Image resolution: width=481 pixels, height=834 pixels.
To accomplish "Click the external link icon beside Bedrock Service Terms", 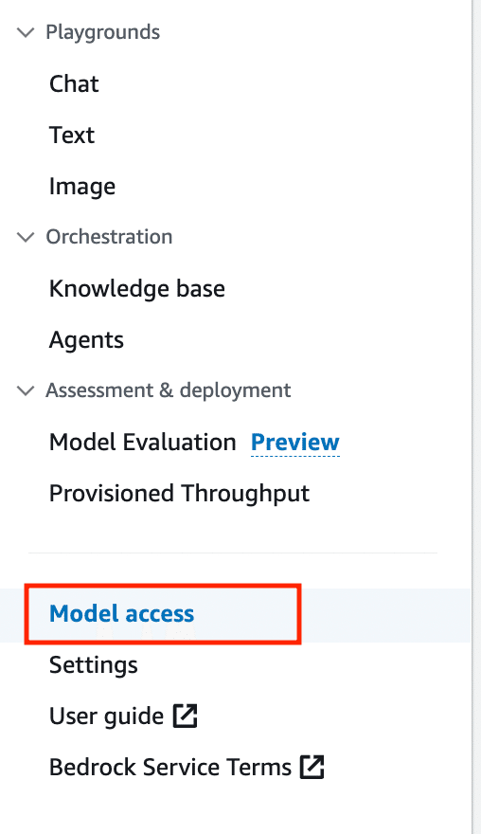I will [x=312, y=767].
